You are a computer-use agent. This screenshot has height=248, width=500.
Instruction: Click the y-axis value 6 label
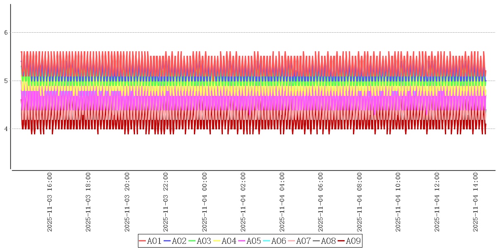(x=6, y=33)
